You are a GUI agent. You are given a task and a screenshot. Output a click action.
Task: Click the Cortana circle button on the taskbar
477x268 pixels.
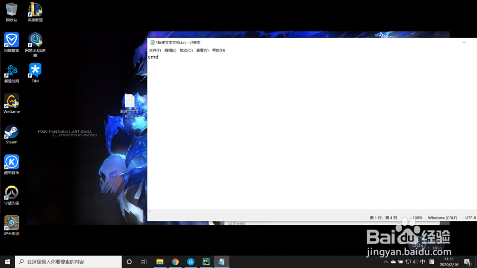[129, 262]
